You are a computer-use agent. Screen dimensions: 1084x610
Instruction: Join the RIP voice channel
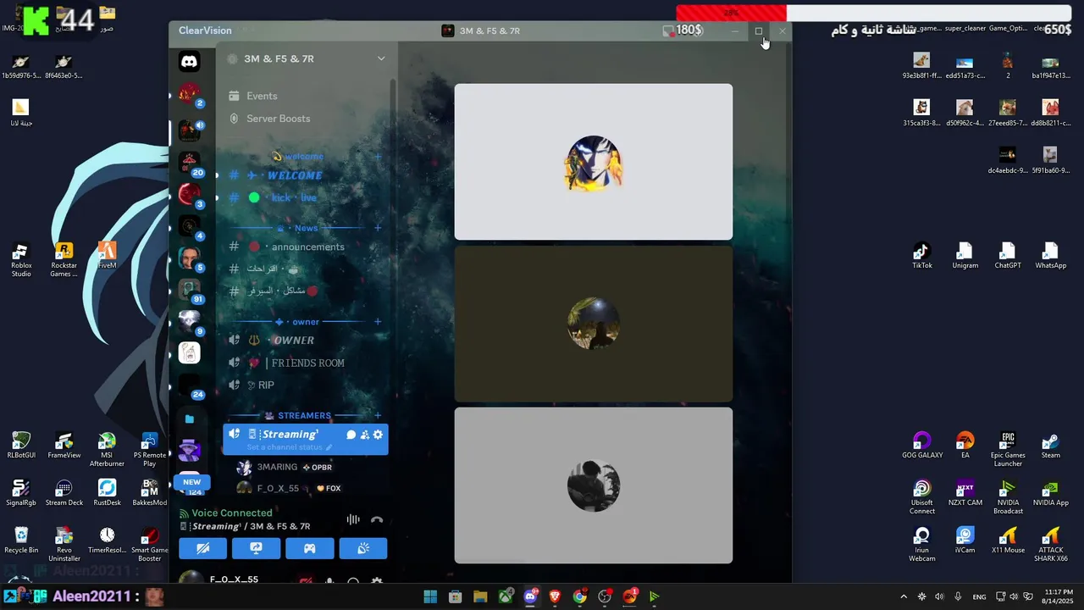(306, 385)
